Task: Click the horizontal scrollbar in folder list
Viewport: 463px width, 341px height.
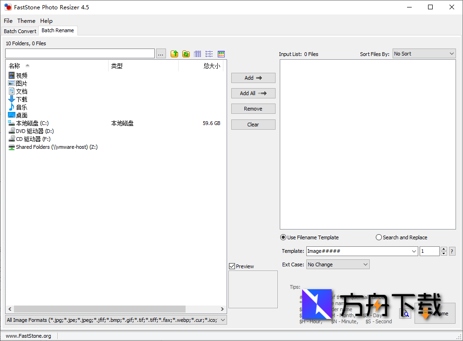Action: click(x=99, y=309)
